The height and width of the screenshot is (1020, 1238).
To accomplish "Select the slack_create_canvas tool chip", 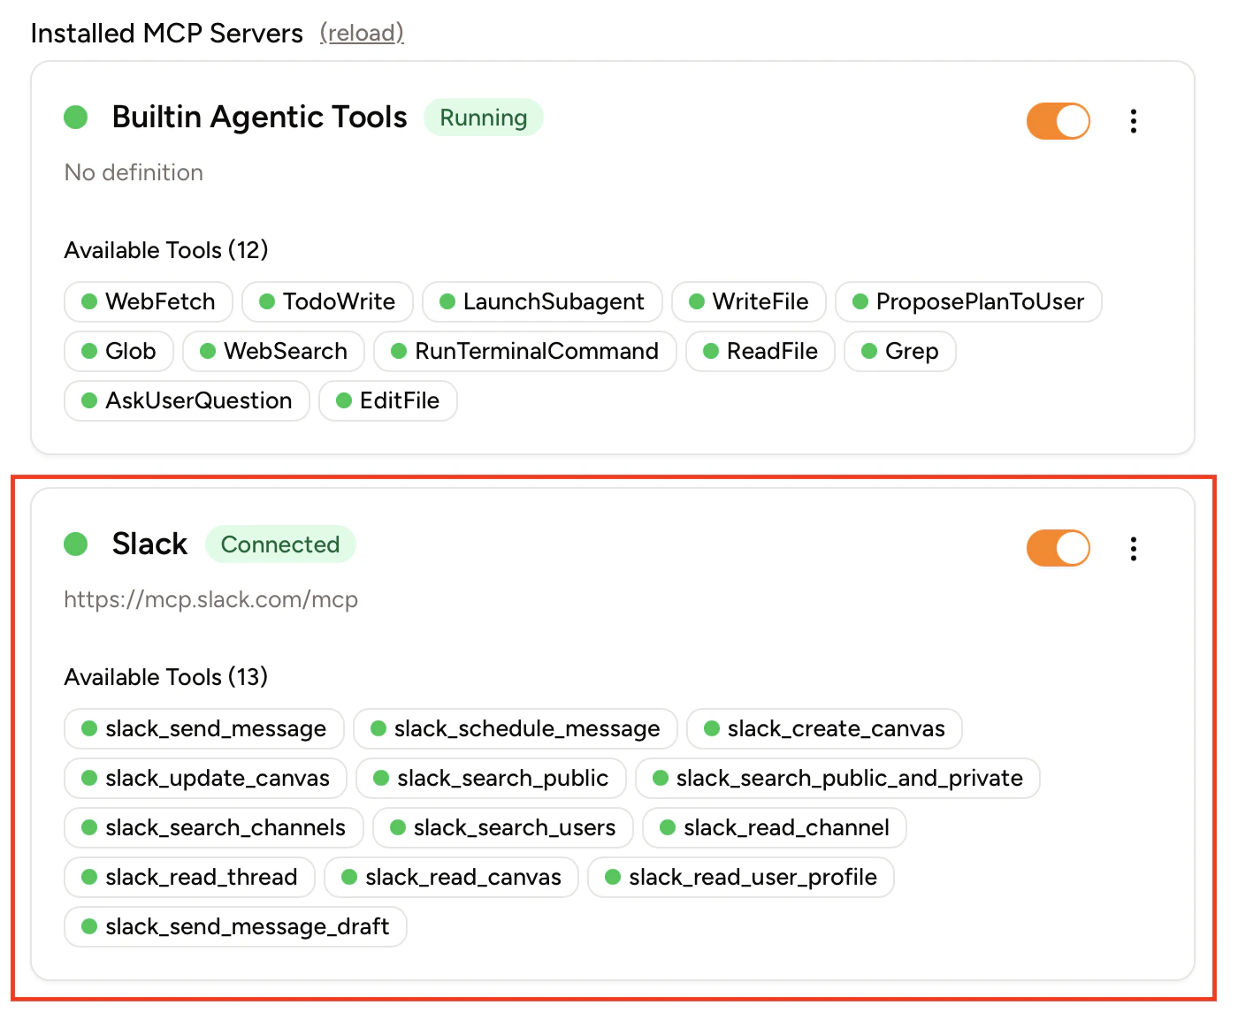I will pos(824,728).
